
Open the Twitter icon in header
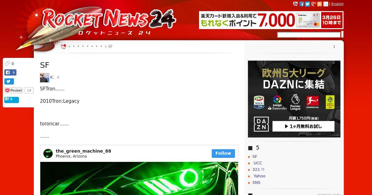tap(308, 4)
